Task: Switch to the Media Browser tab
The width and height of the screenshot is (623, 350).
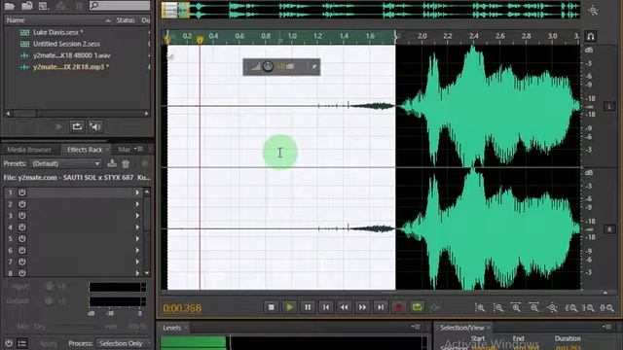Action: click(x=29, y=150)
